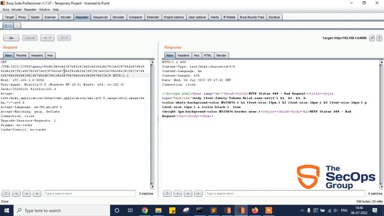Open the Project options tab
384x216 pixels.
coord(173,17)
